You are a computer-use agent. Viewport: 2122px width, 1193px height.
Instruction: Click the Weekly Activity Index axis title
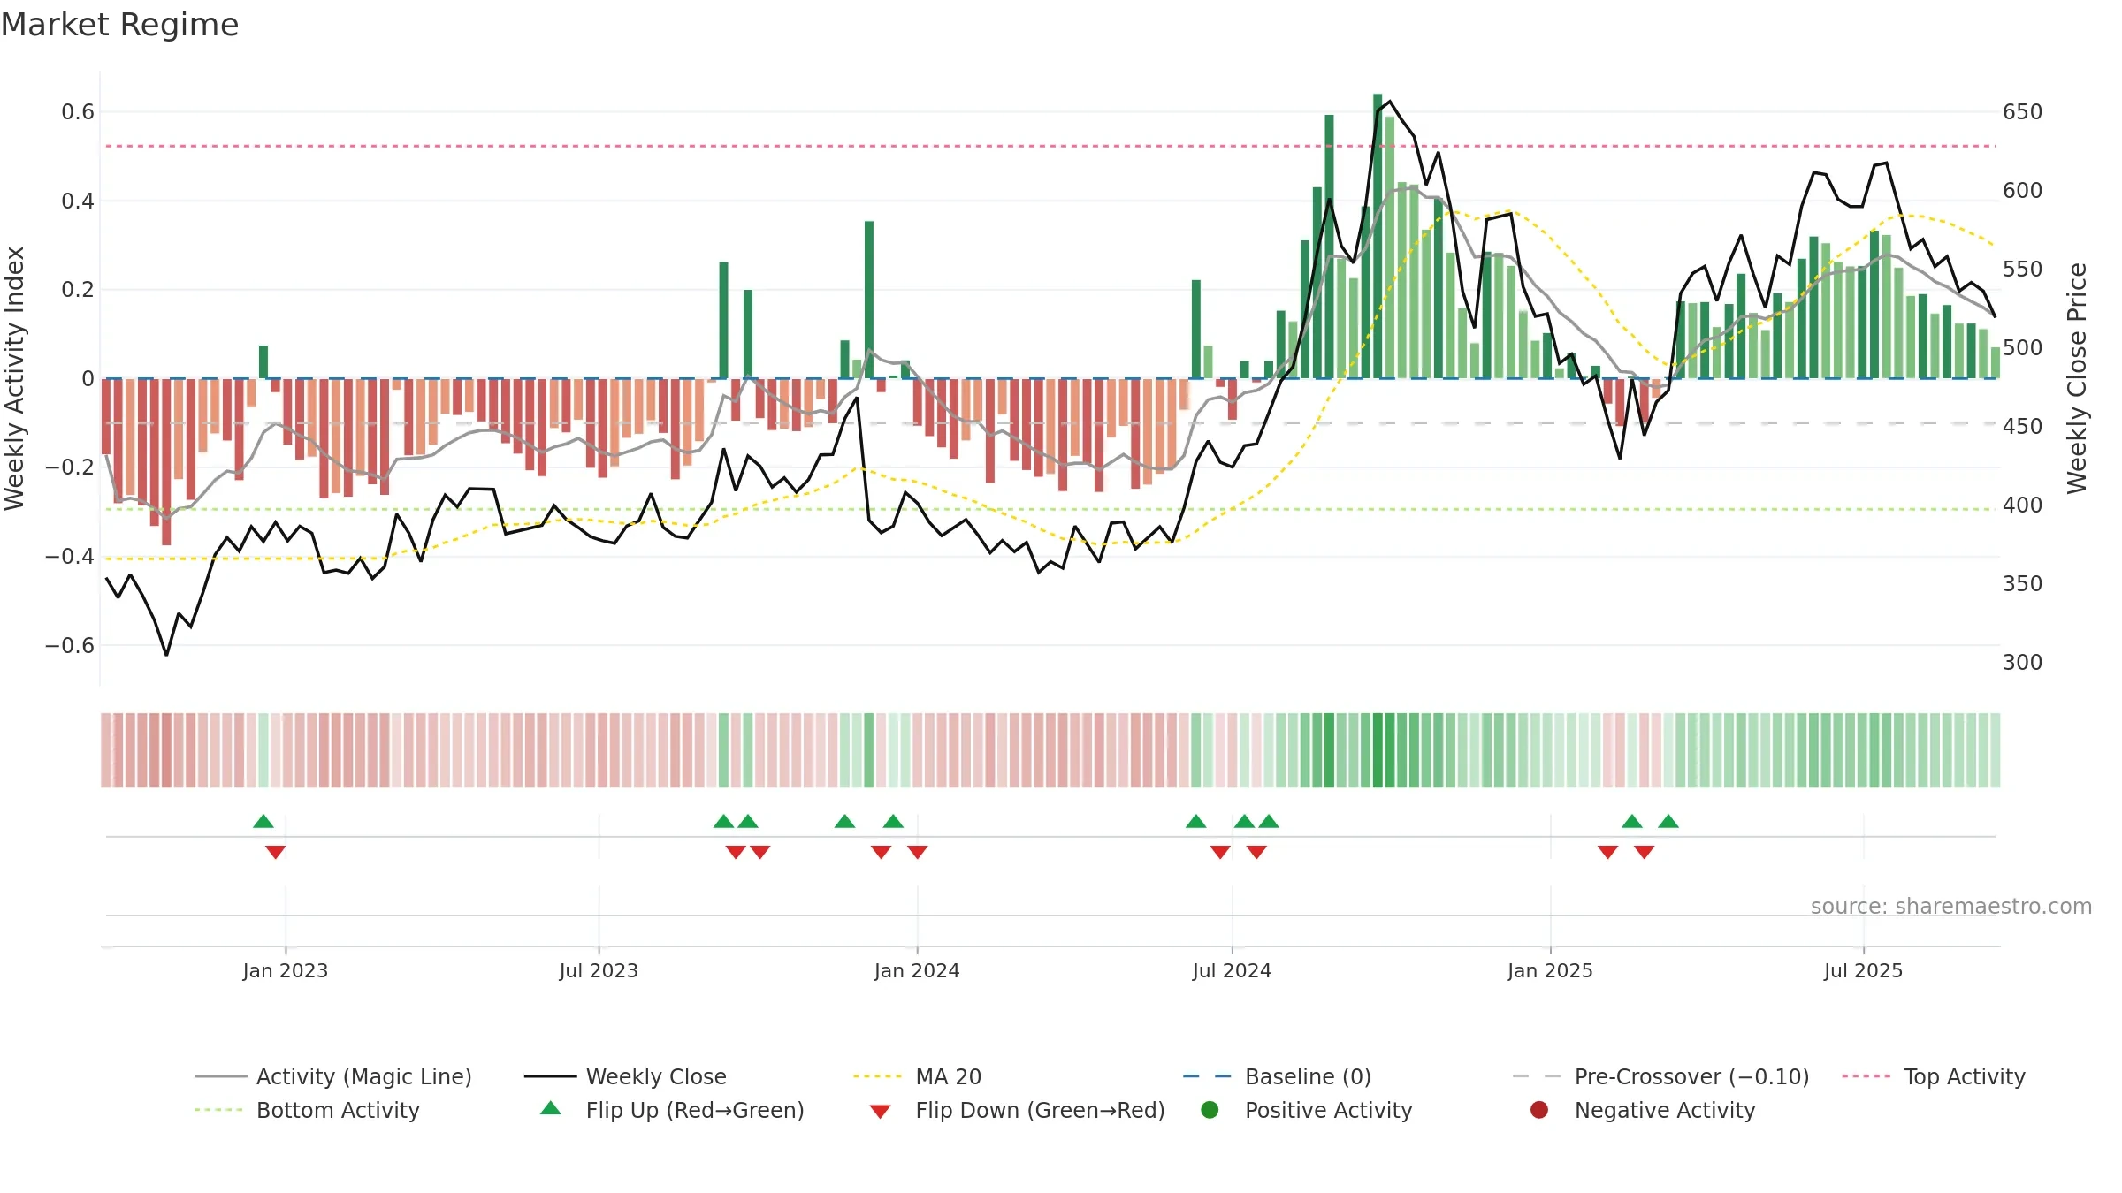point(15,378)
